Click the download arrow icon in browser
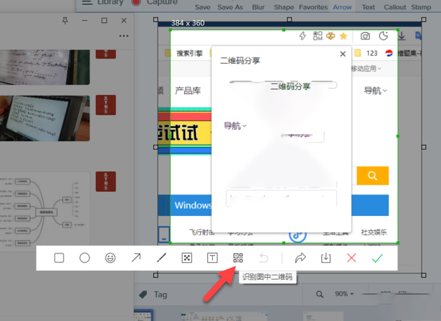This screenshot has width=441, height=321. [402, 36]
